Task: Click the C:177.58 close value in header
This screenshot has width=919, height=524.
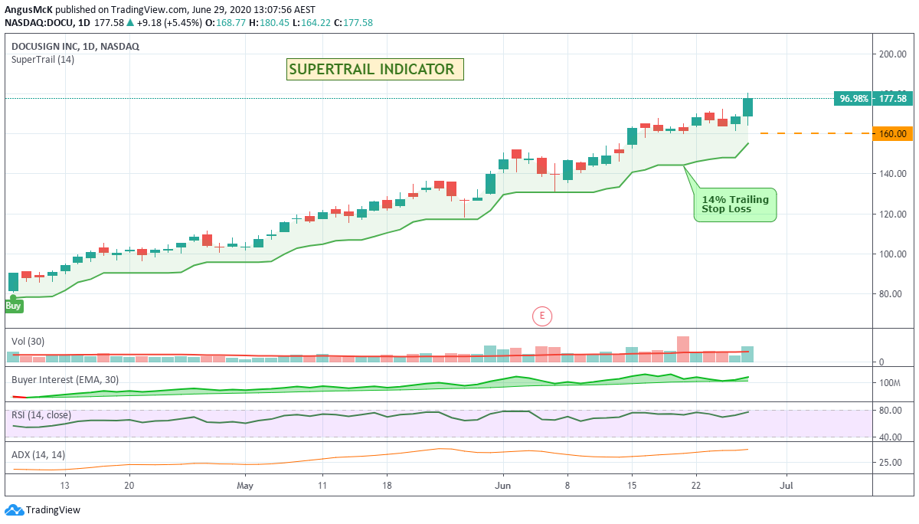Action: point(352,22)
